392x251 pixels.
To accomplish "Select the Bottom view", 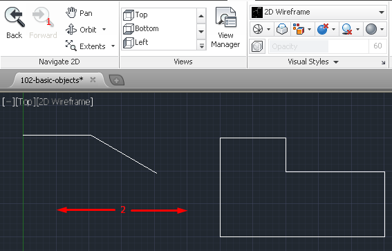I will click(141, 28).
